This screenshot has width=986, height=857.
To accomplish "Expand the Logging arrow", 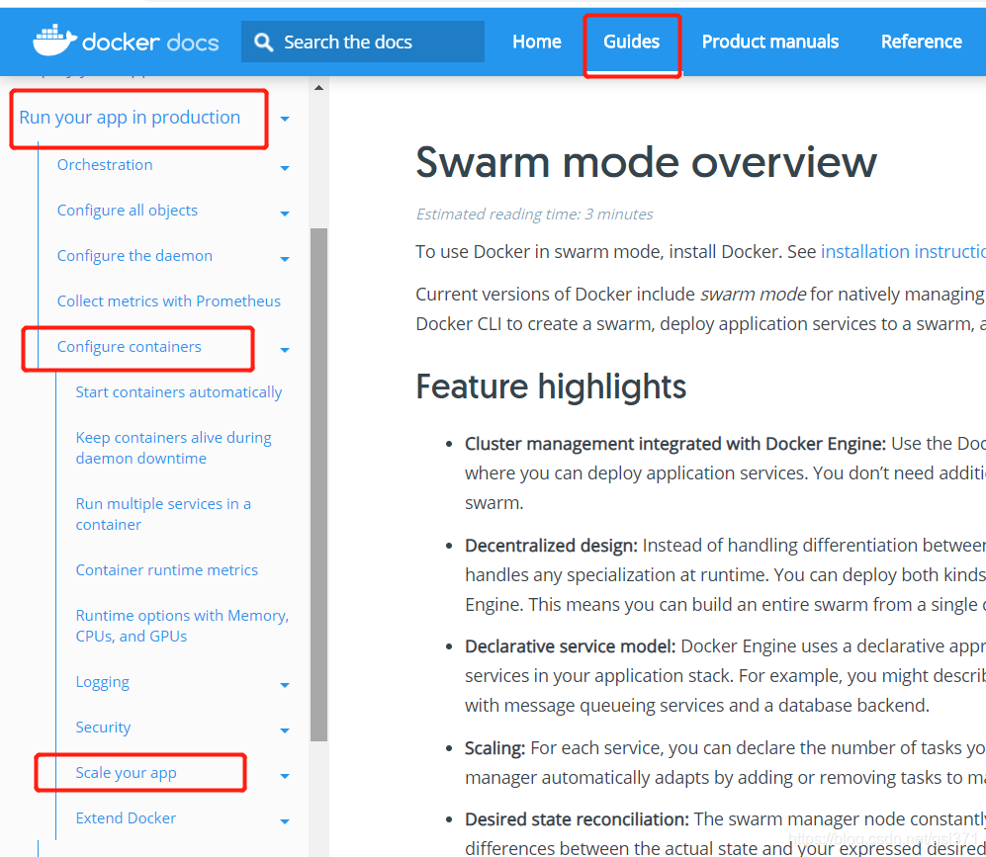I will pyautogui.click(x=285, y=685).
